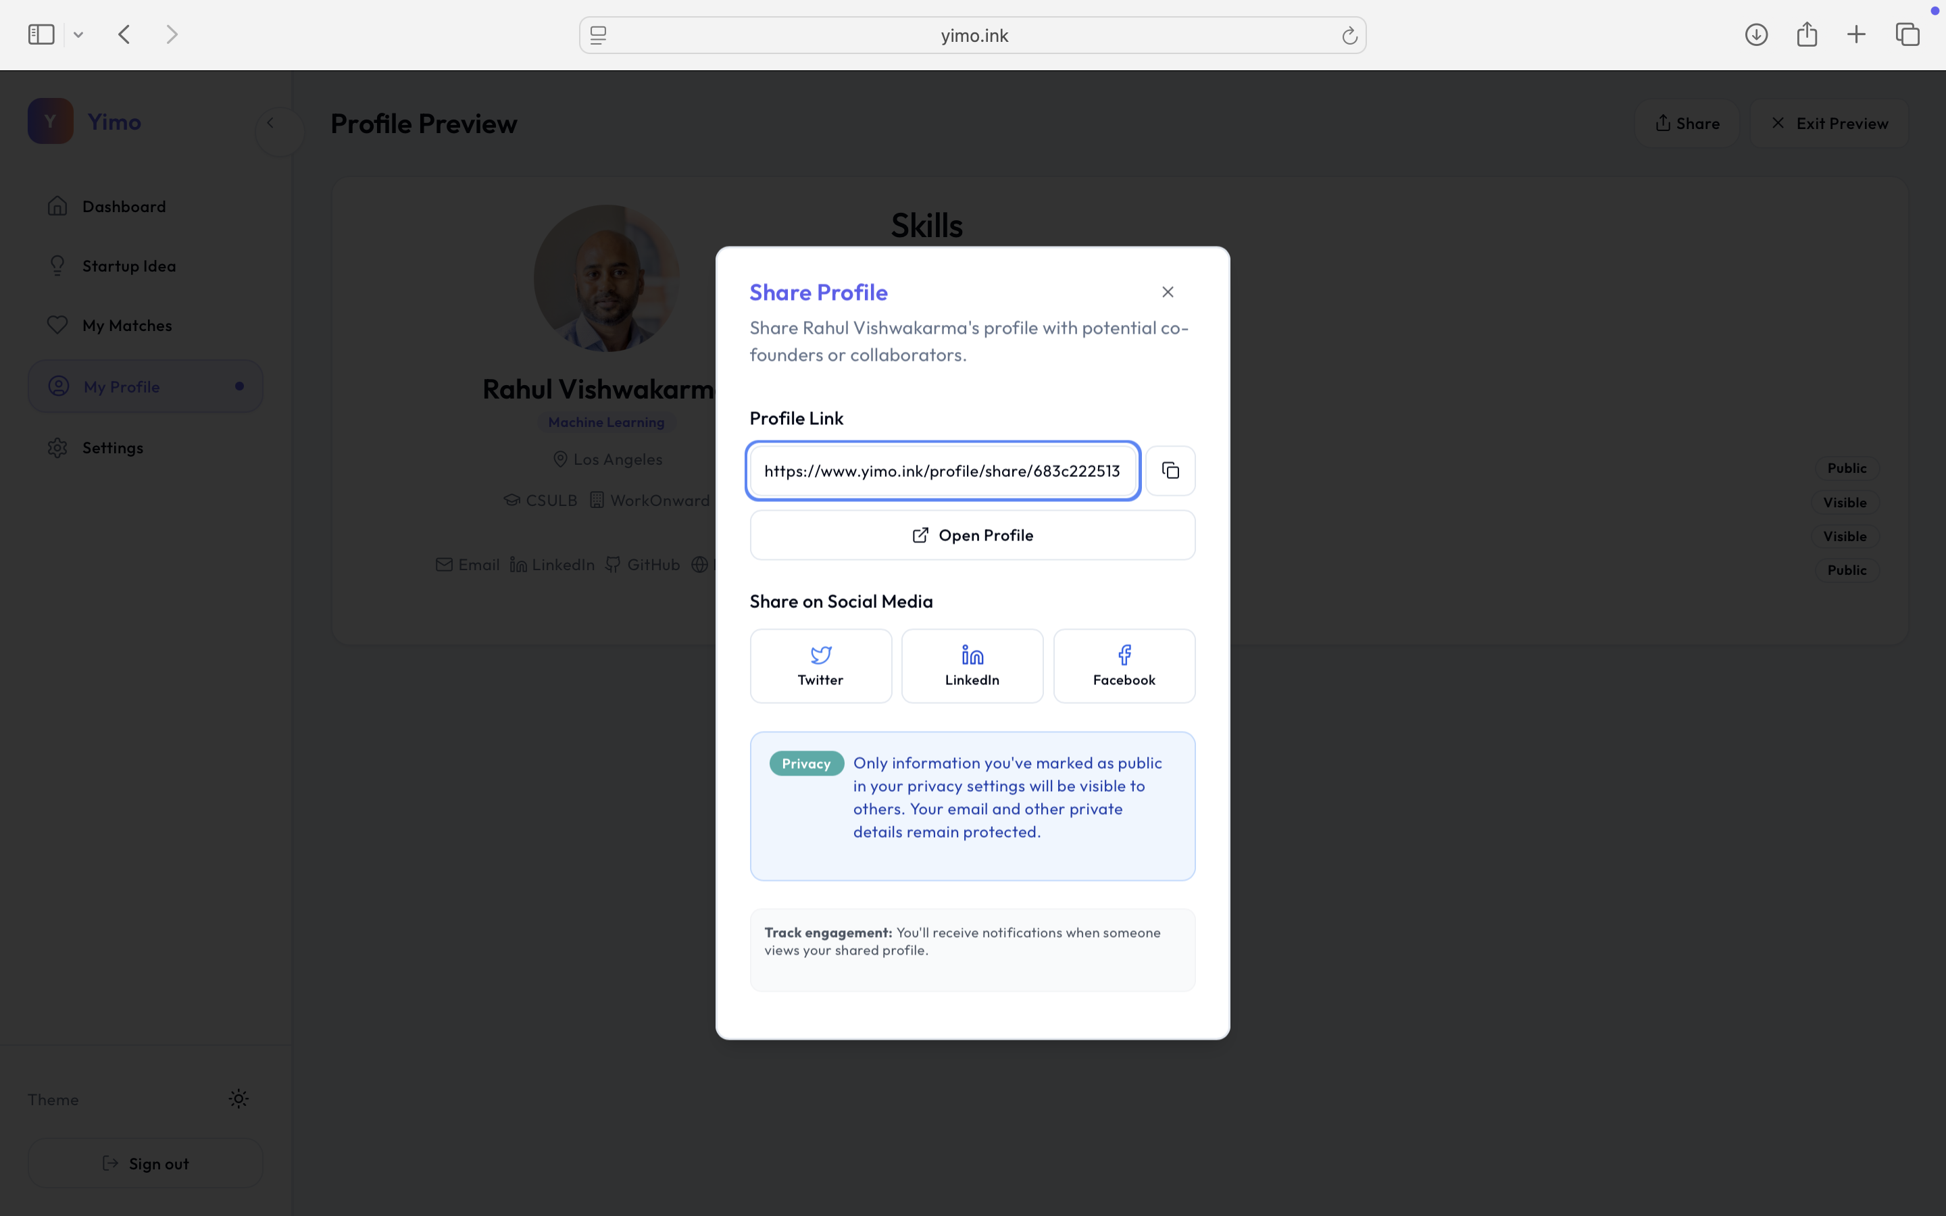Open a new tab with plus icon

1856,34
